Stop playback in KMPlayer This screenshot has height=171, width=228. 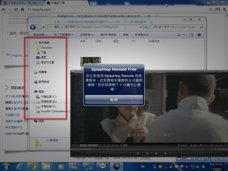click(x=156, y=153)
